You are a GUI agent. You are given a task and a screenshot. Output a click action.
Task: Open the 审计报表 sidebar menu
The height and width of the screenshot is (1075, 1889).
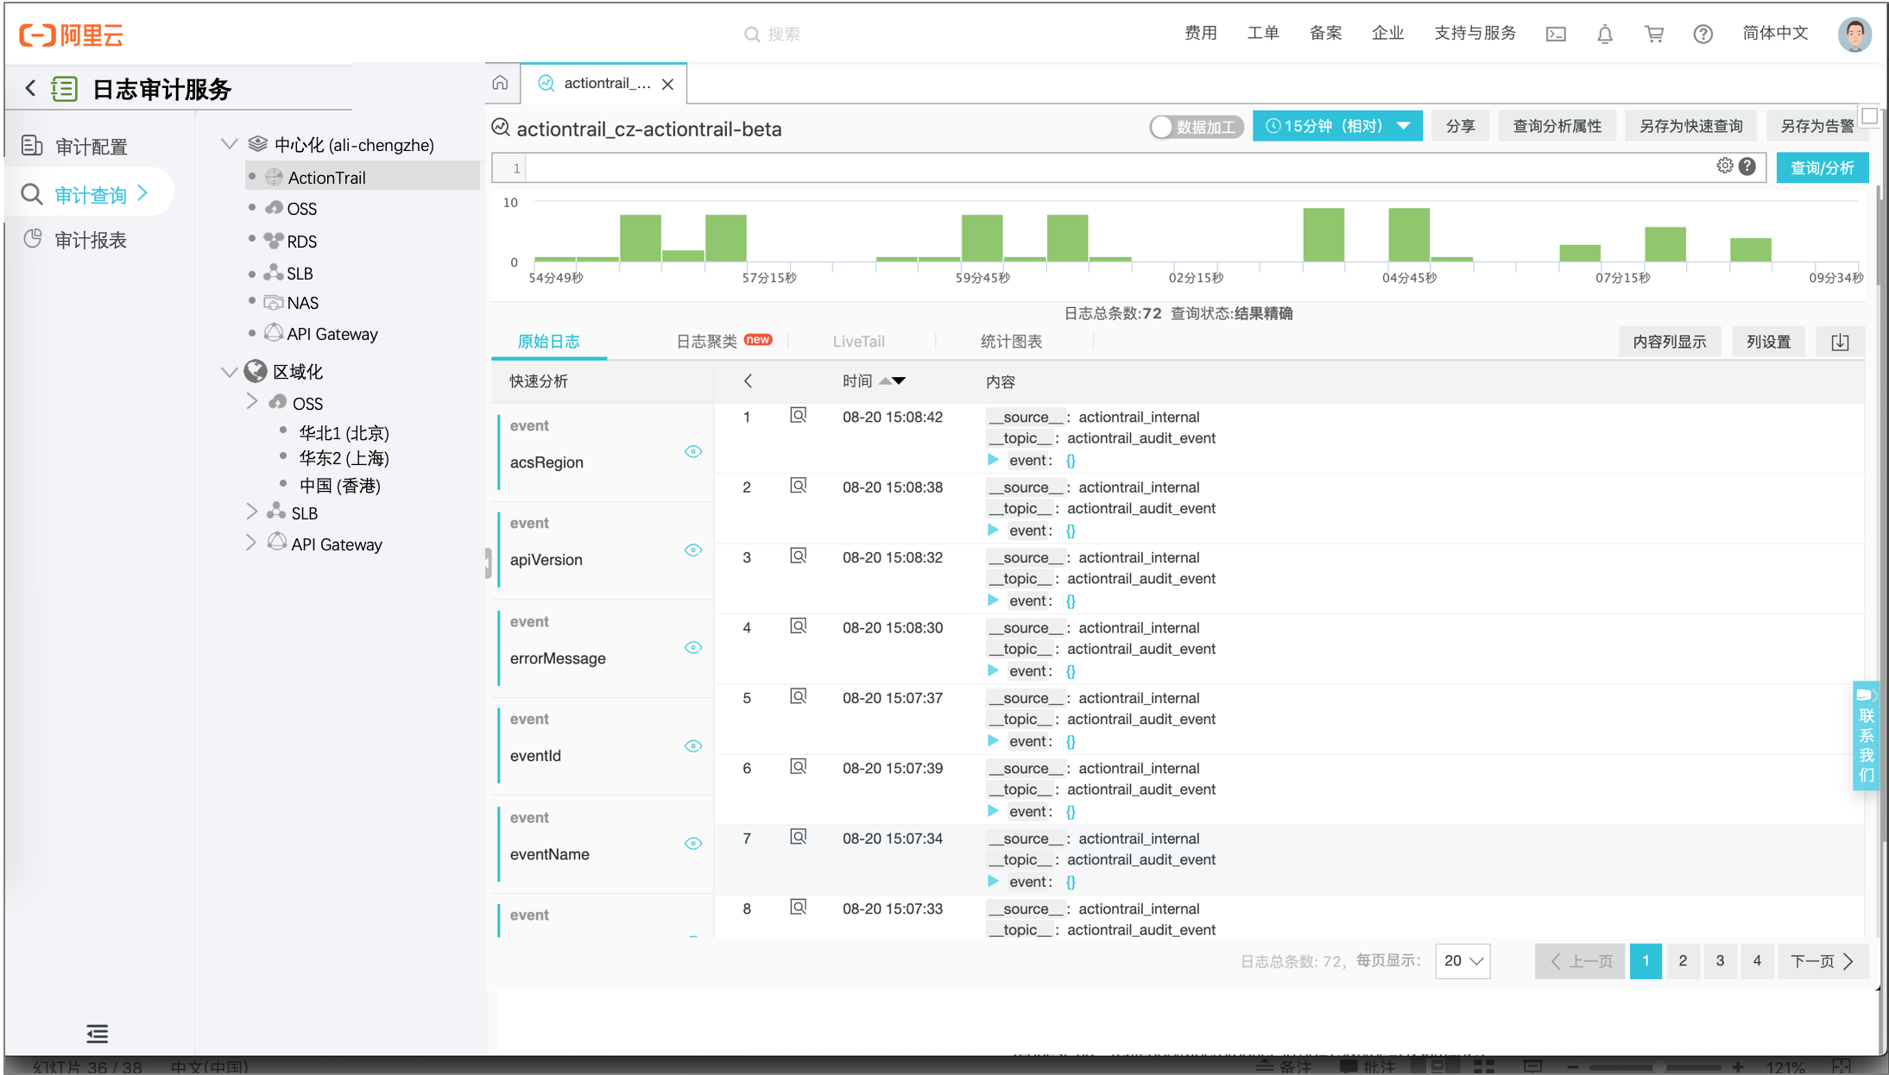[92, 240]
